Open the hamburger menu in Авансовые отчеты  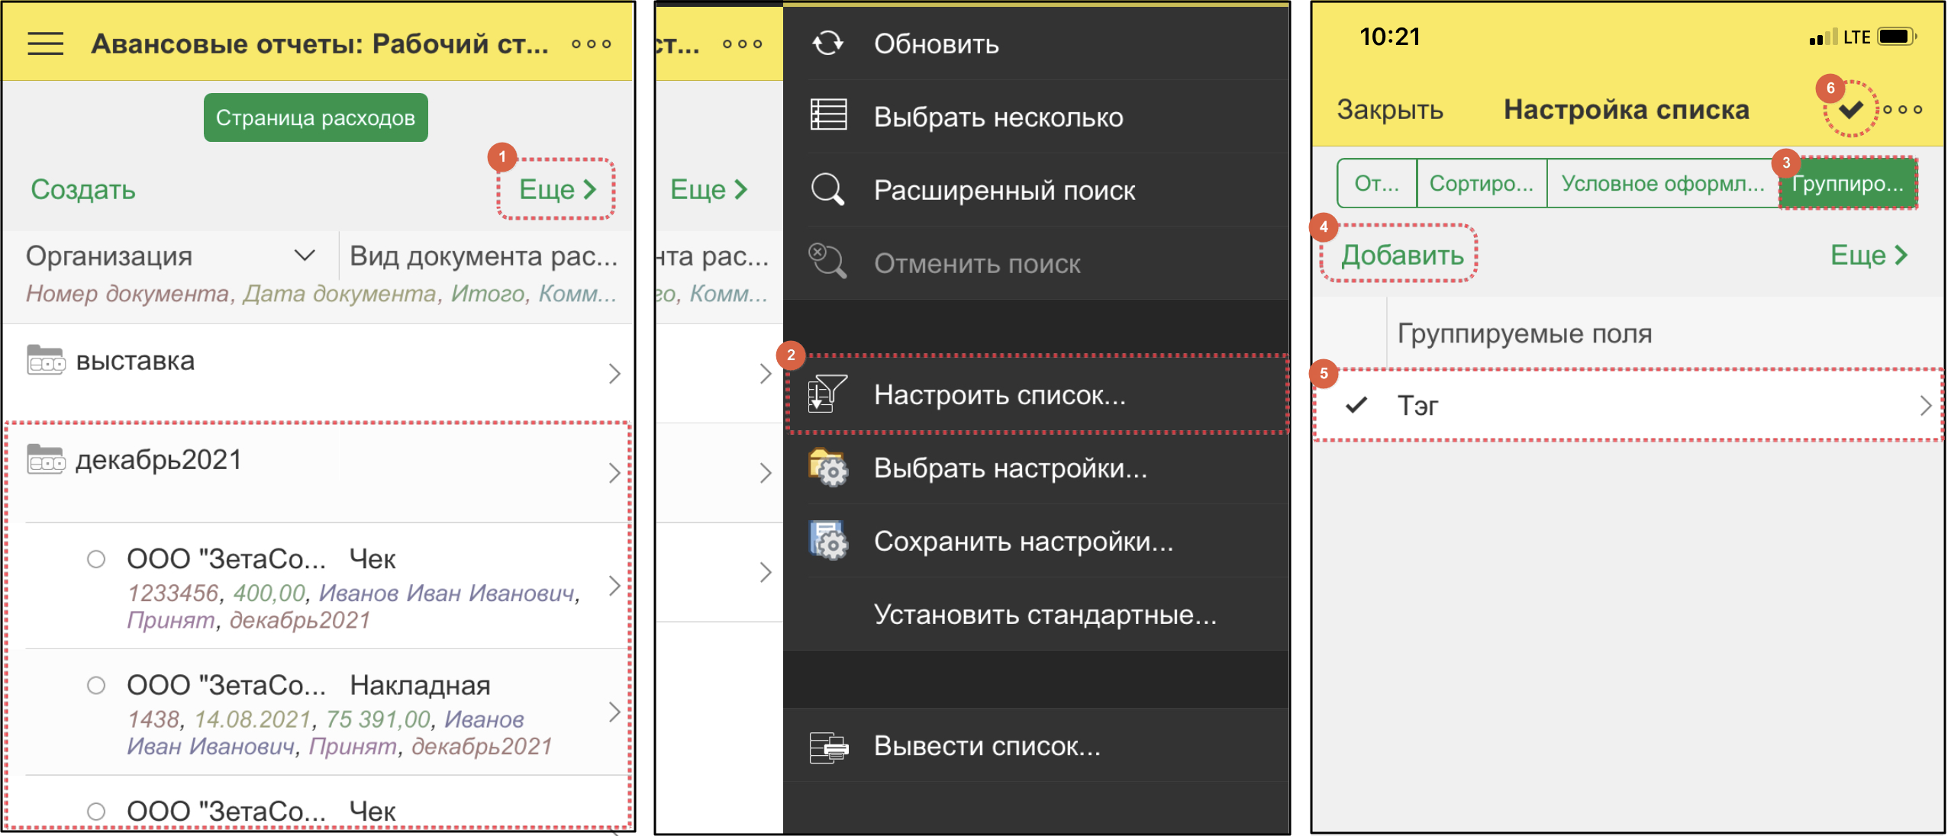(45, 43)
